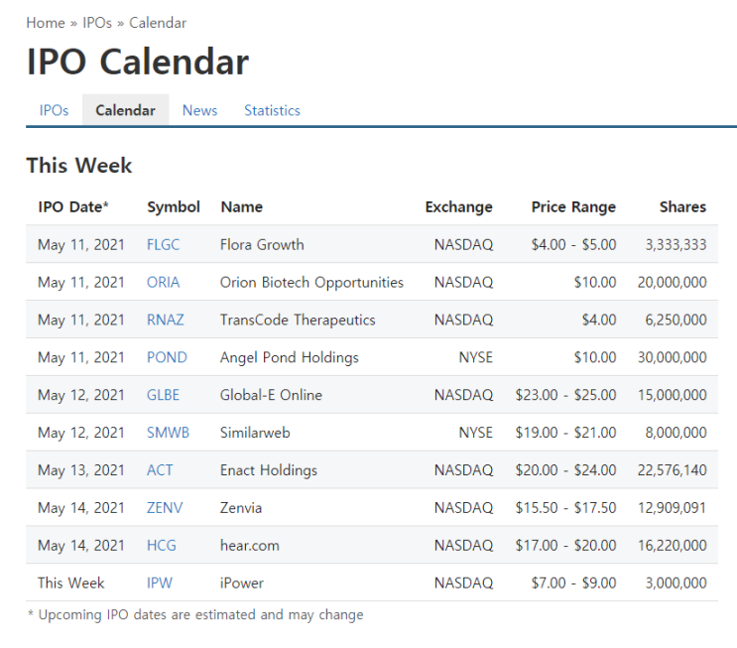The image size is (737, 648).
Task: Click the Shares column header
Action: click(683, 207)
